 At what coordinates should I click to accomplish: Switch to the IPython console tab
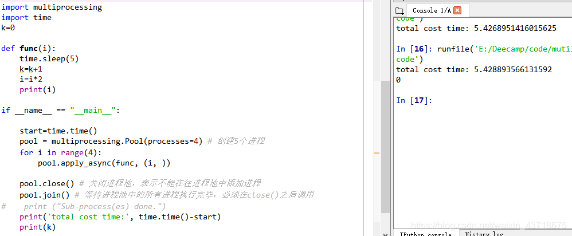pos(425,234)
